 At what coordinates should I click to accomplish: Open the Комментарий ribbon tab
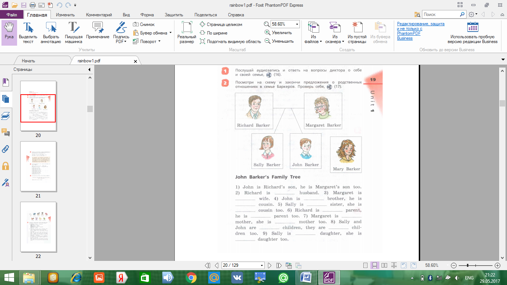click(99, 15)
